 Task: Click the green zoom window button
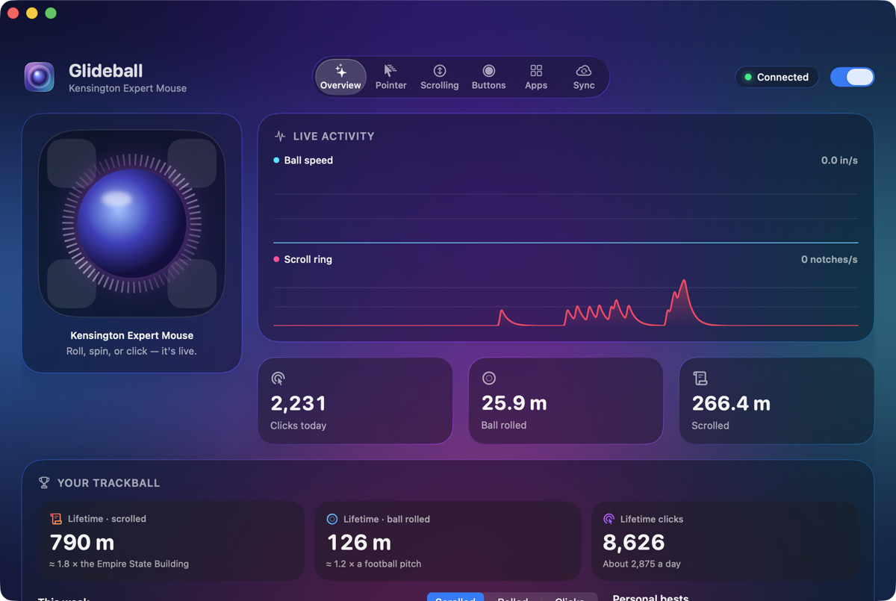point(50,13)
